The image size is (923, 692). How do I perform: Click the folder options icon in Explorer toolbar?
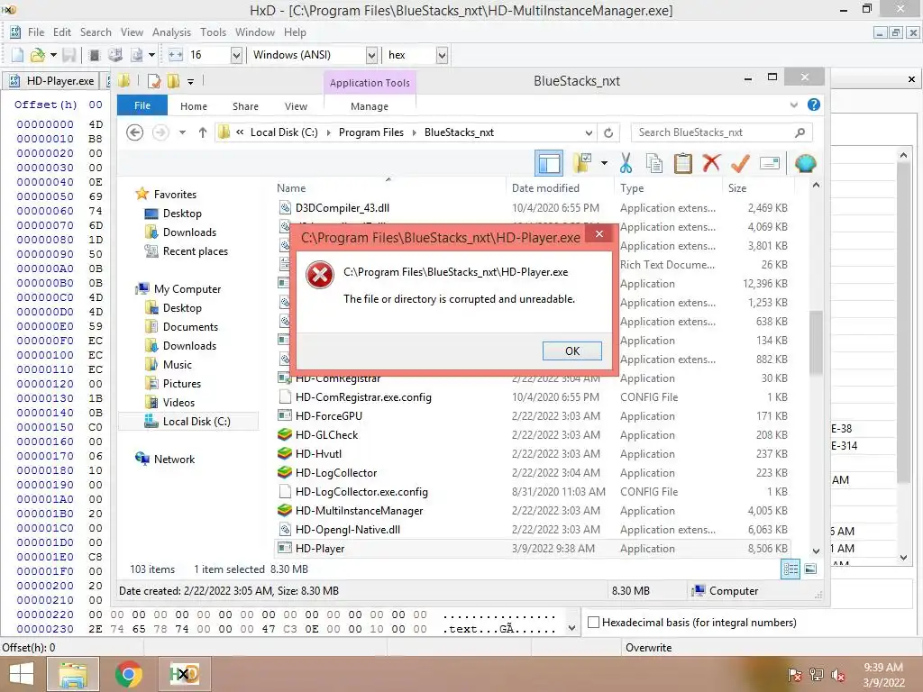pyautogui.click(x=582, y=163)
